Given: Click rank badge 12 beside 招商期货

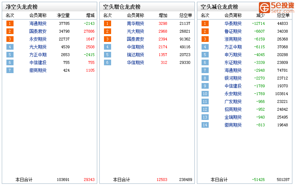Looking at the screenshot, I should click(x=205, y=109).
